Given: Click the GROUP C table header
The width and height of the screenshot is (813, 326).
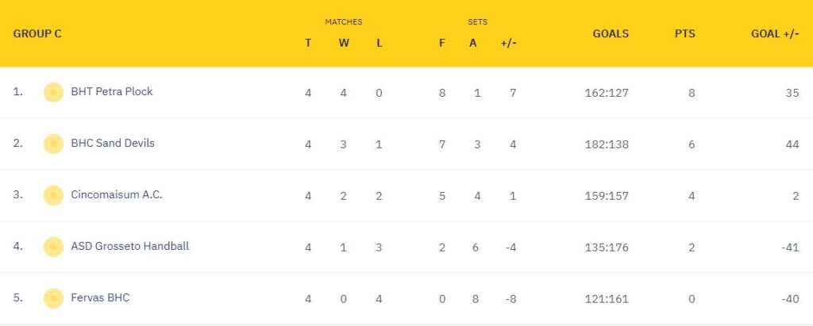Looking at the screenshot, I should pyautogui.click(x=37, y=33).
